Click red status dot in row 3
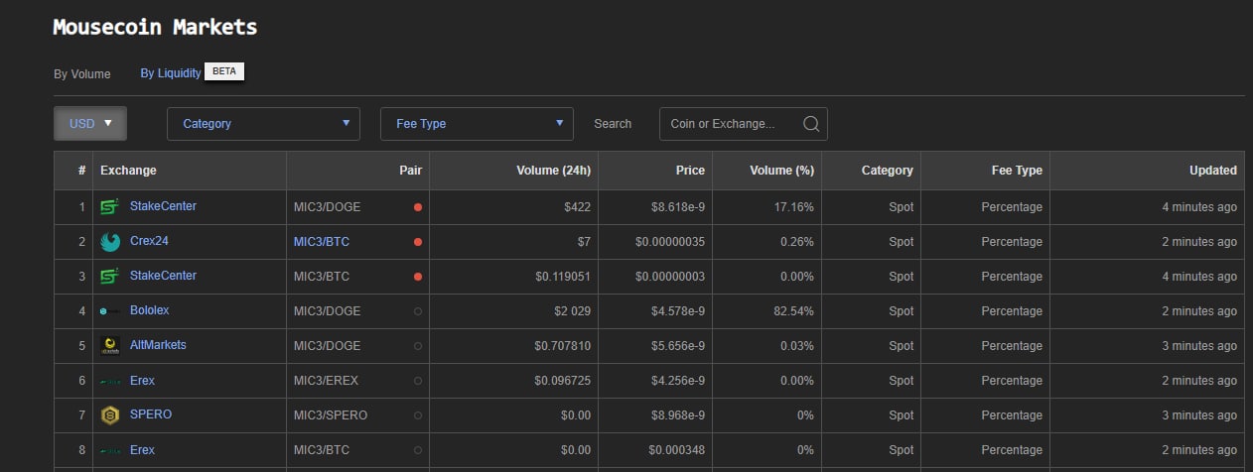Image resolution: width=1253 pixels, height=472 pixels. [418, 277]
